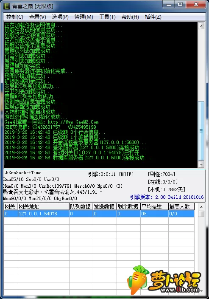Screen dimensions: 209x299
Task: Click the 发送数据 column header
Action: [105, 206]
